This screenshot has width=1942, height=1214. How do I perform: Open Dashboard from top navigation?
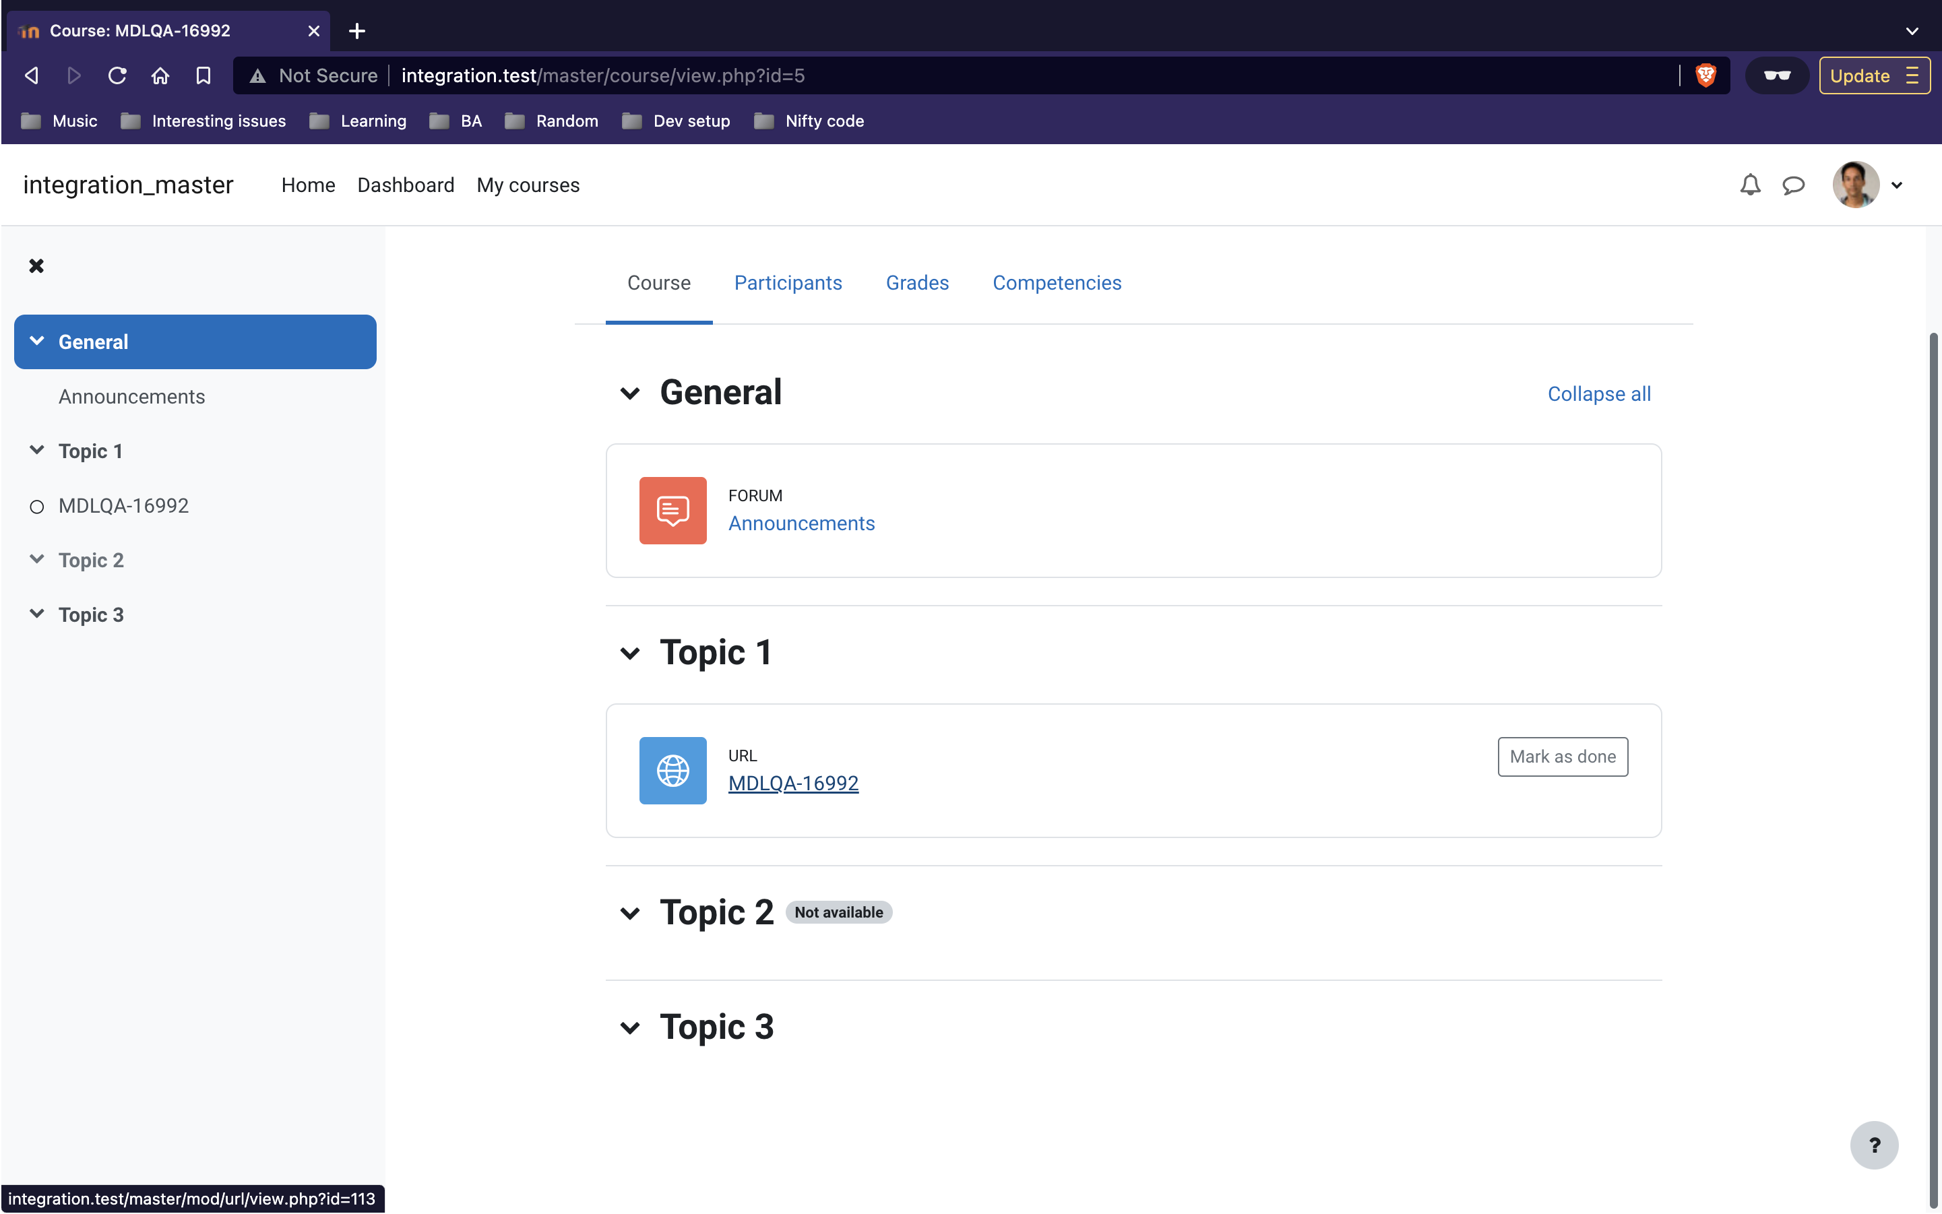(x=406, y=185)
